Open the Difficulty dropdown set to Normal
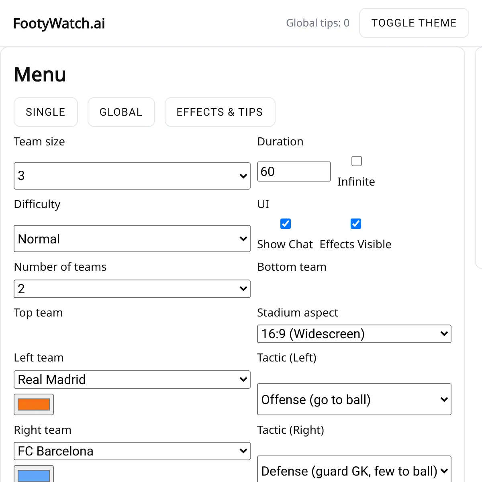482x482 pixels. 132,239
